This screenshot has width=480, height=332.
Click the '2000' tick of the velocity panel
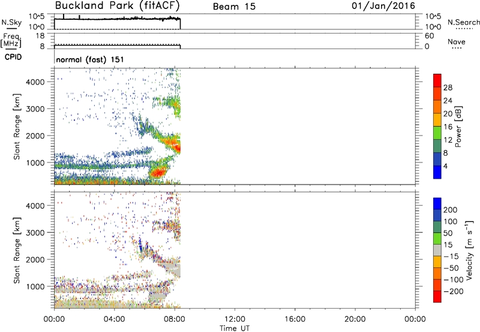(x=35, y=259)
